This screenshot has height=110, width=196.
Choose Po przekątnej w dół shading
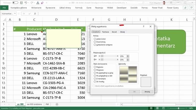coord(95,76)
